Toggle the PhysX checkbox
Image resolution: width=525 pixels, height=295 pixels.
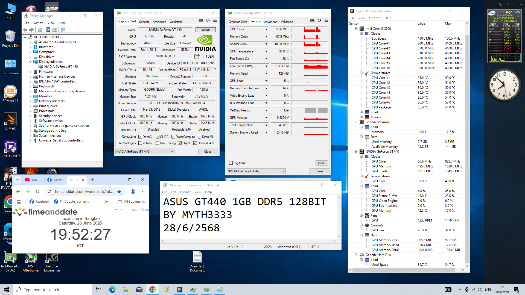[180, 143]
